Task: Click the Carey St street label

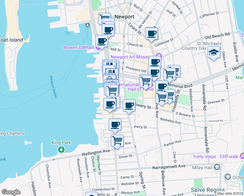Action: [127, 177]
